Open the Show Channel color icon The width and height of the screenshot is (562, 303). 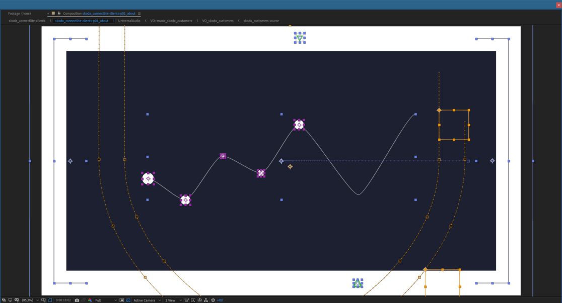90,300
